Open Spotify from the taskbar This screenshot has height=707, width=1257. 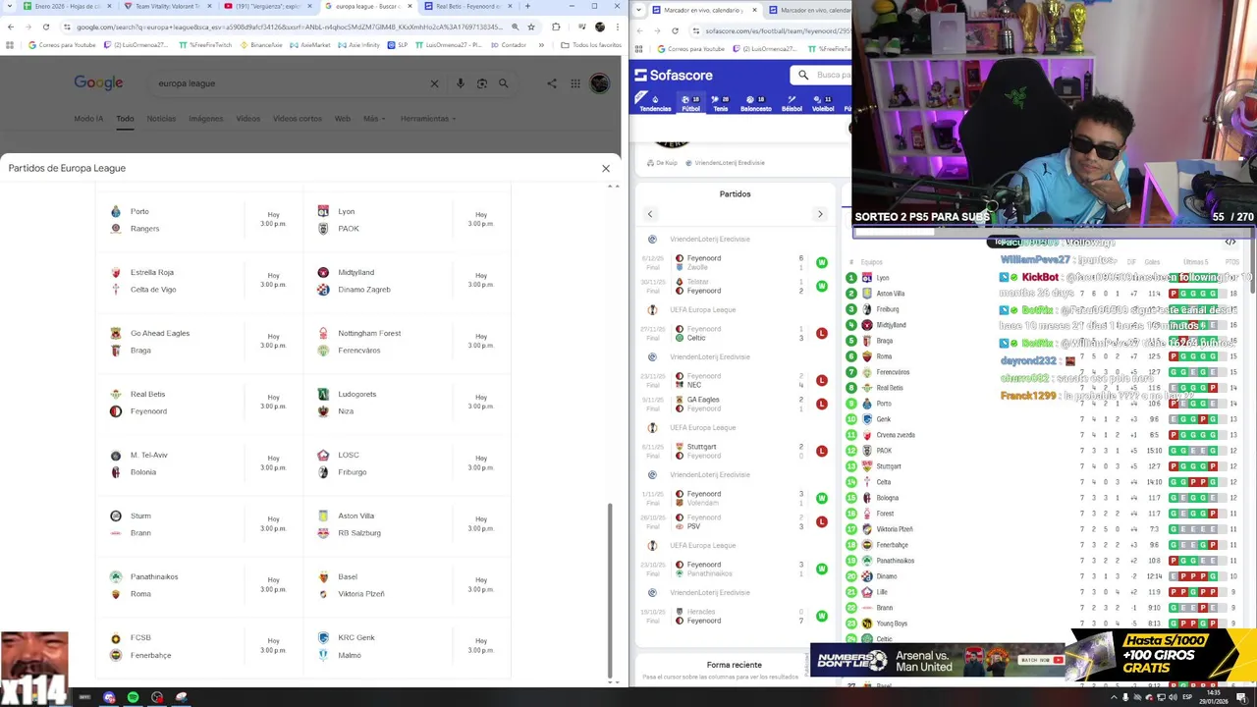pos(133,697)
